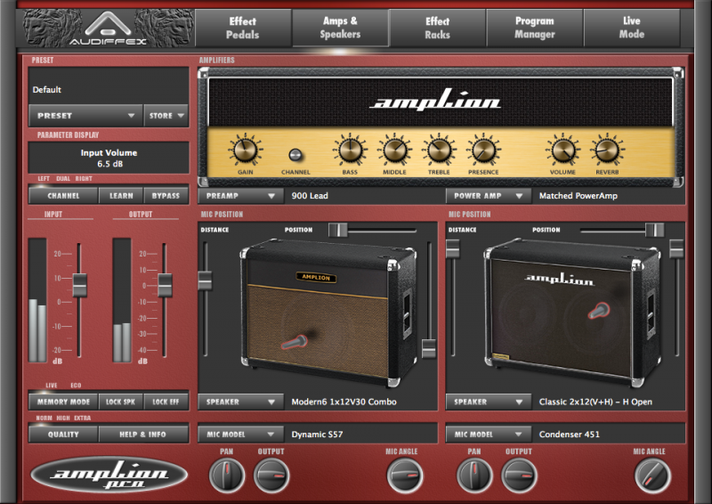Click the Audiffex logo
Image resolution: width=712 pixels, height=504 pixels.
(x=108, y=28)
